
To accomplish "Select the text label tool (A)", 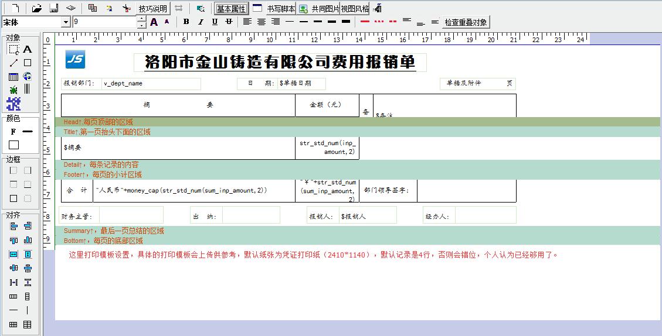I will 27,49.
